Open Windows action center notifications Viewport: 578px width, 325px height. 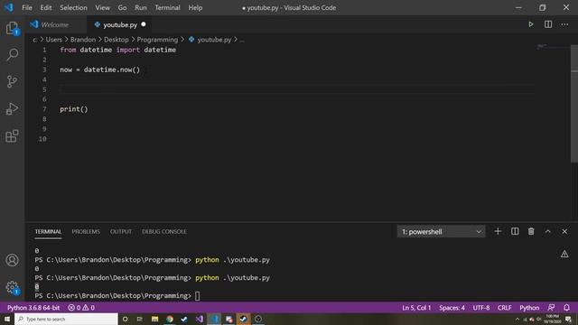point(568,320)
